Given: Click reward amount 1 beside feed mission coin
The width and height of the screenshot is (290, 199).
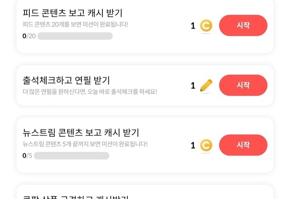Looking at the screenshot, I should [193, 26].
